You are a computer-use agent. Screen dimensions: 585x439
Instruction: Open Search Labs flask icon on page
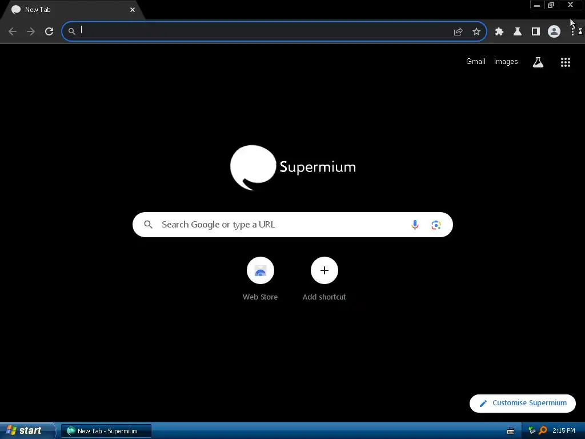[538, 62]
